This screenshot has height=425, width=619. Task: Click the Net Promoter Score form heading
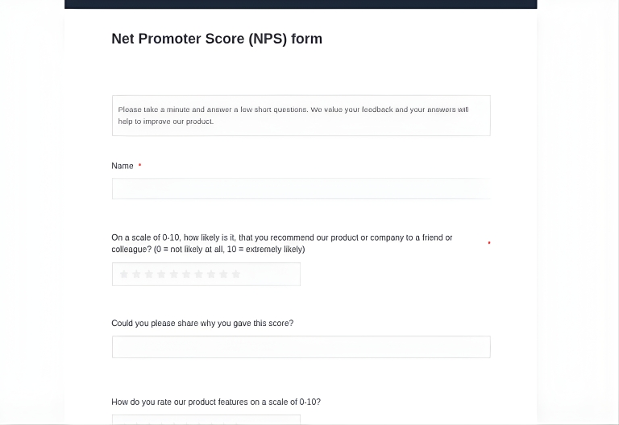(x=217, y=39)
